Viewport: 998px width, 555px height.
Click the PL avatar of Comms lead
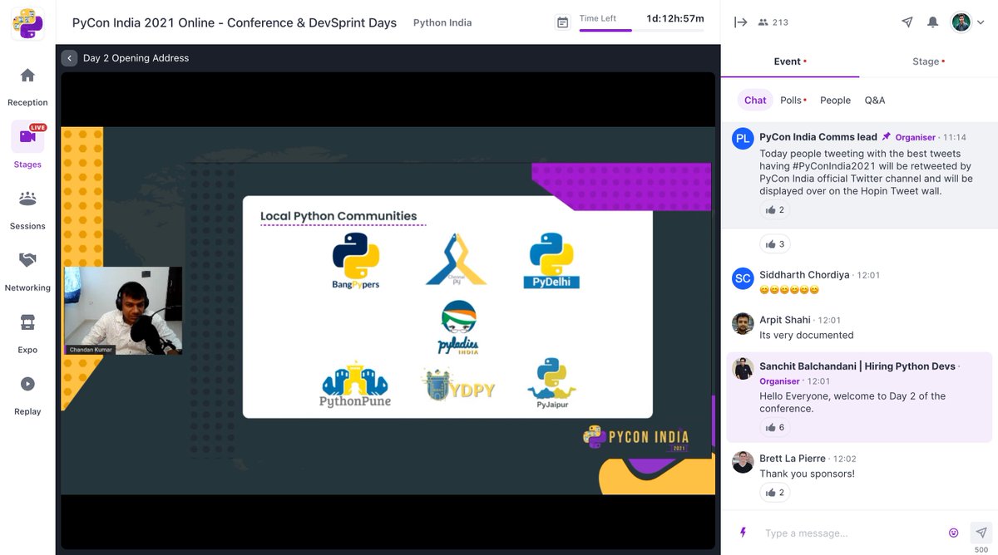tap(743, 138)
